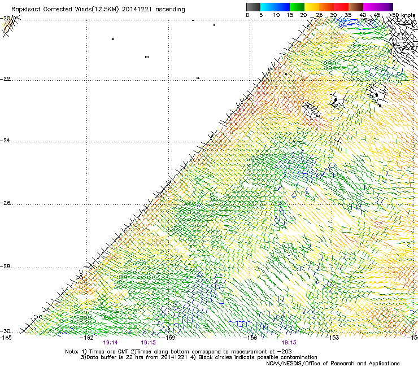This screenshot has width=418, height=367.
Task: Click the -153 longitude axis label
Action: coord(332,338)
